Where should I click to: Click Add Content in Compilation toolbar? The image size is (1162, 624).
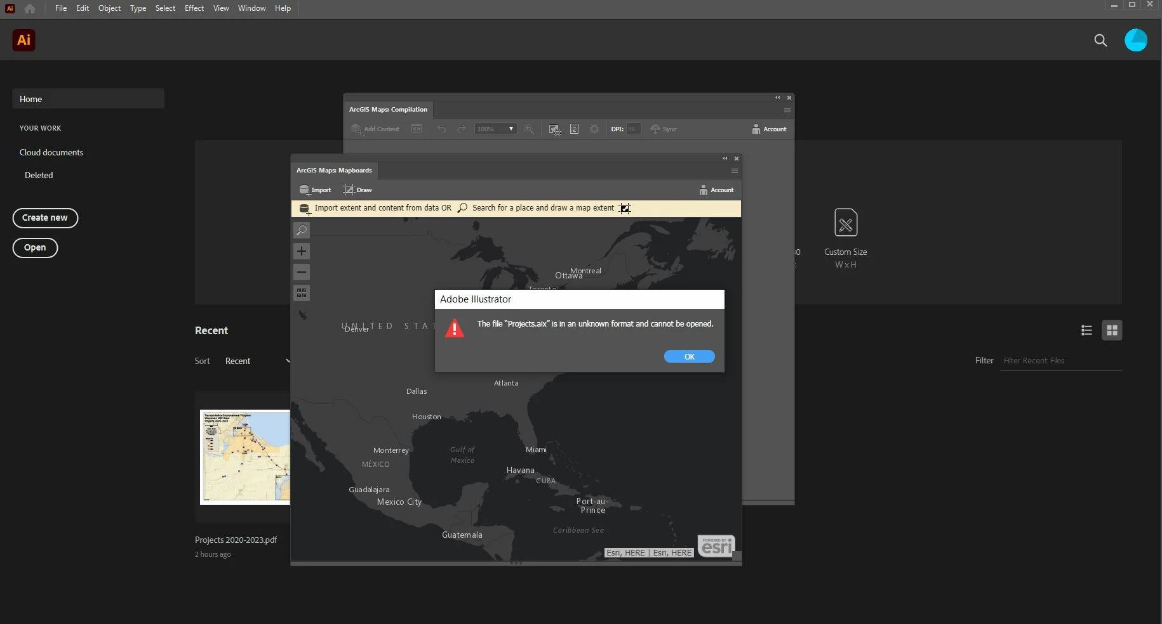[375, 129]
